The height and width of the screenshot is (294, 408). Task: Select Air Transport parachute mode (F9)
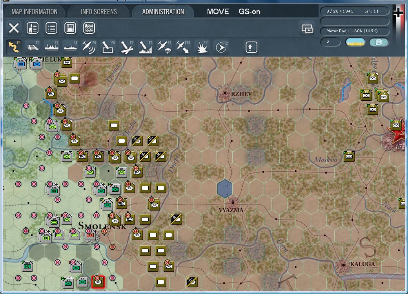coord(164,47)
